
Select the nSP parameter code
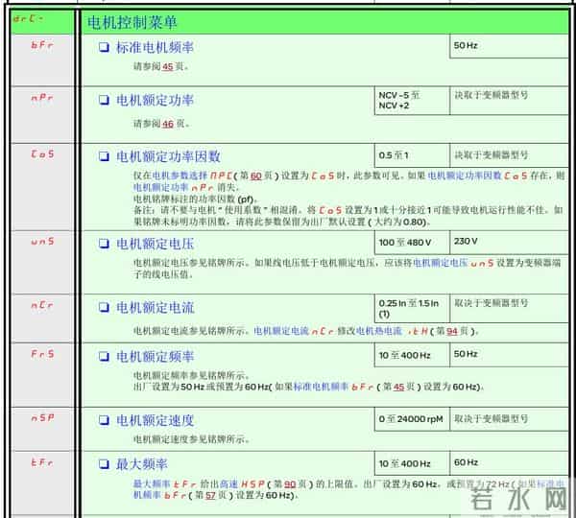(x=42, y=418)
